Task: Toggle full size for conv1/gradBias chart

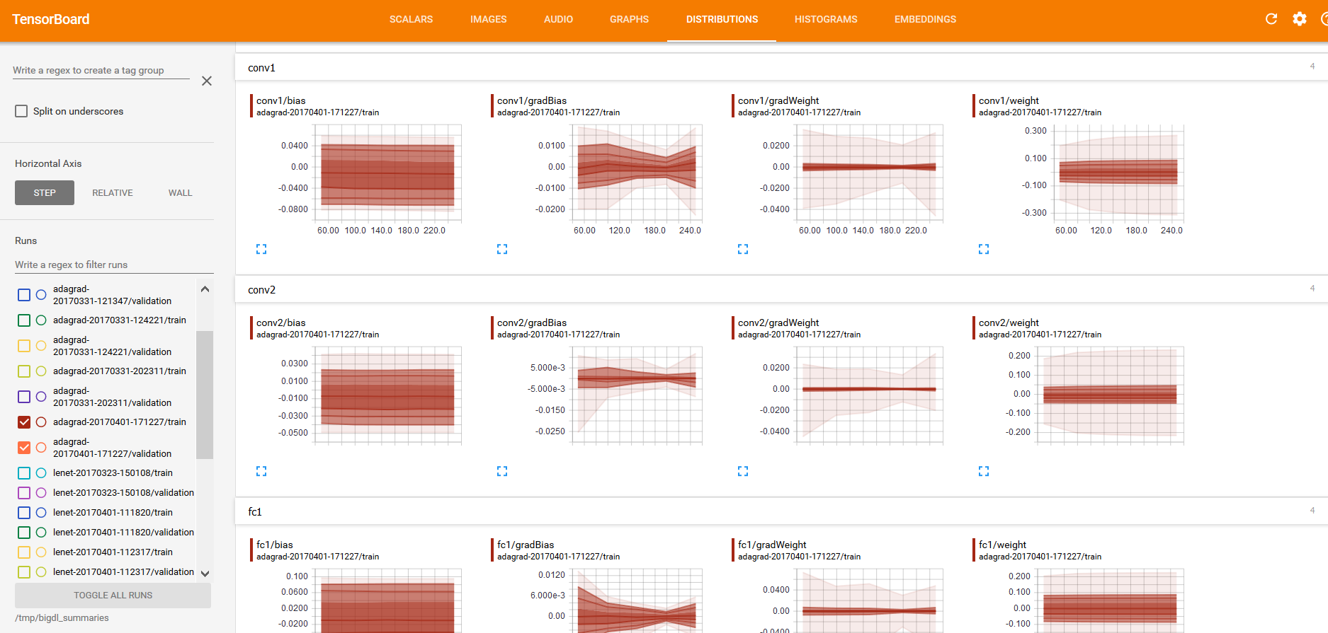Action: click(x=502, y=249)
